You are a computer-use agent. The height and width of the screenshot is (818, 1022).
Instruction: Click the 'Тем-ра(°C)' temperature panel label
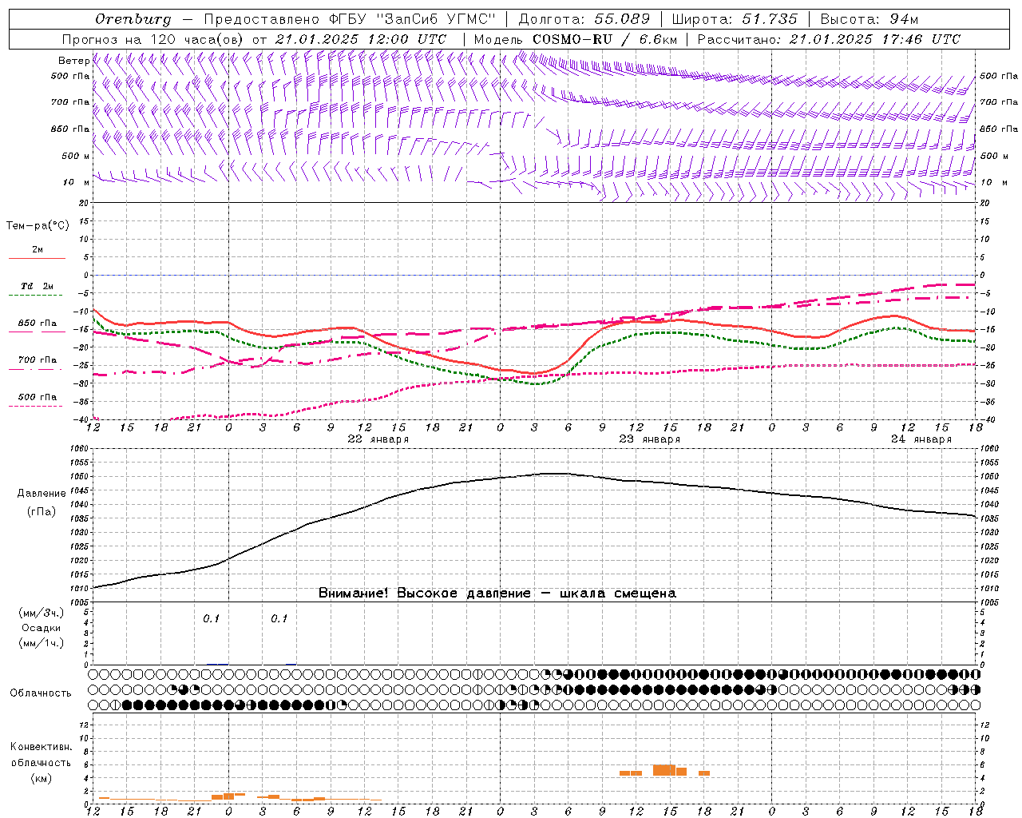pyautogui.click(x=38, y=226)
